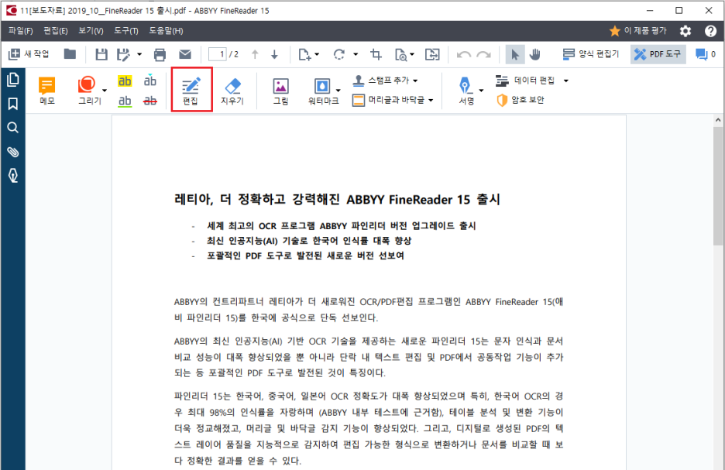725x470 pixels.
Task: Select the Hand pan tool
Action: [x=535, y=54]
